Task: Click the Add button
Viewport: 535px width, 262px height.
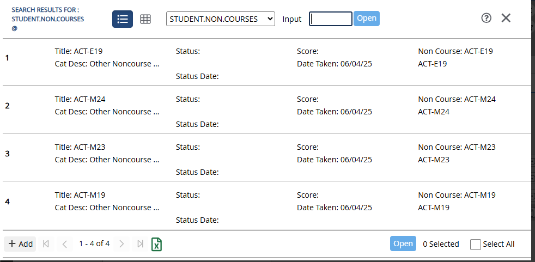Action: click(x=20, y=244)
